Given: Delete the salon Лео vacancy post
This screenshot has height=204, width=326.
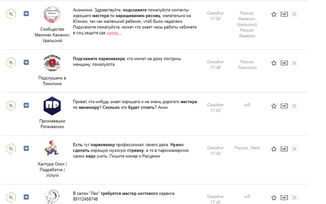Looking at the screenshot, I should [294, 198].
